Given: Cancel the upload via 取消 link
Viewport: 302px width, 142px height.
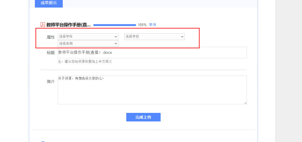Looking at the screenshot, I should click(x=153, y=25).
